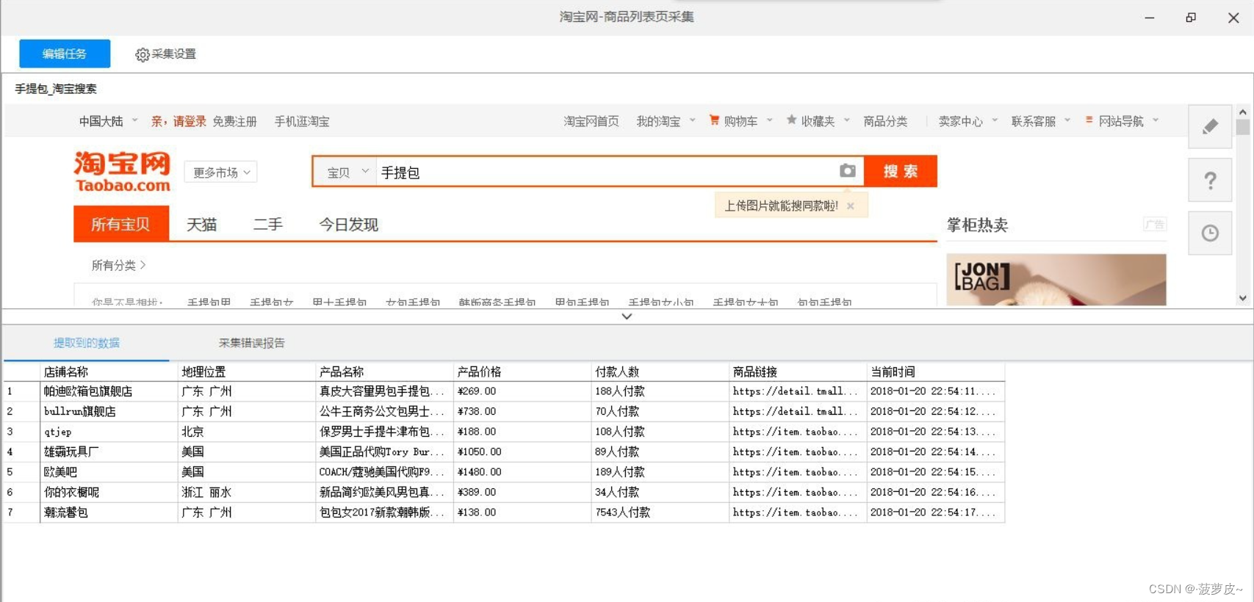The height and width of the screenshot is (602, 1254).
Task: Select the 天猫 tab
Action: pos(201,225)
